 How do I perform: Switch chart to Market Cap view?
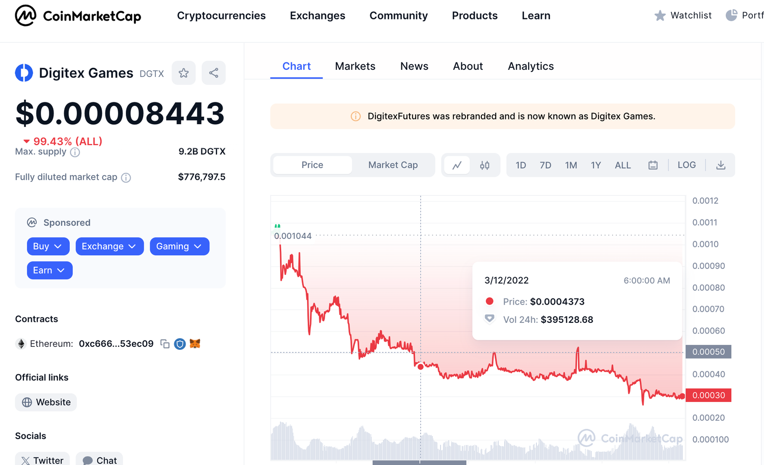(x=393, y=165)
